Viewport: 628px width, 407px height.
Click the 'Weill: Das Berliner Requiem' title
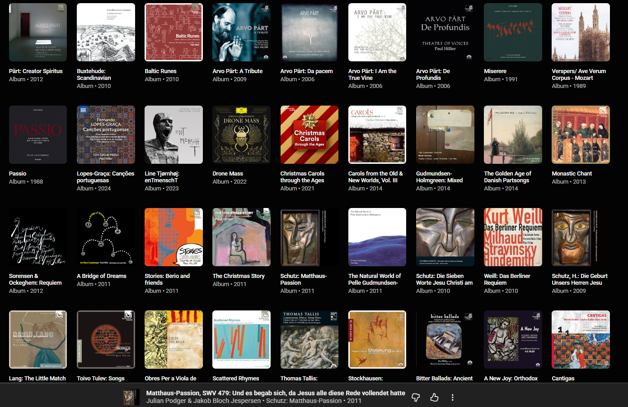tap(507, 279)
